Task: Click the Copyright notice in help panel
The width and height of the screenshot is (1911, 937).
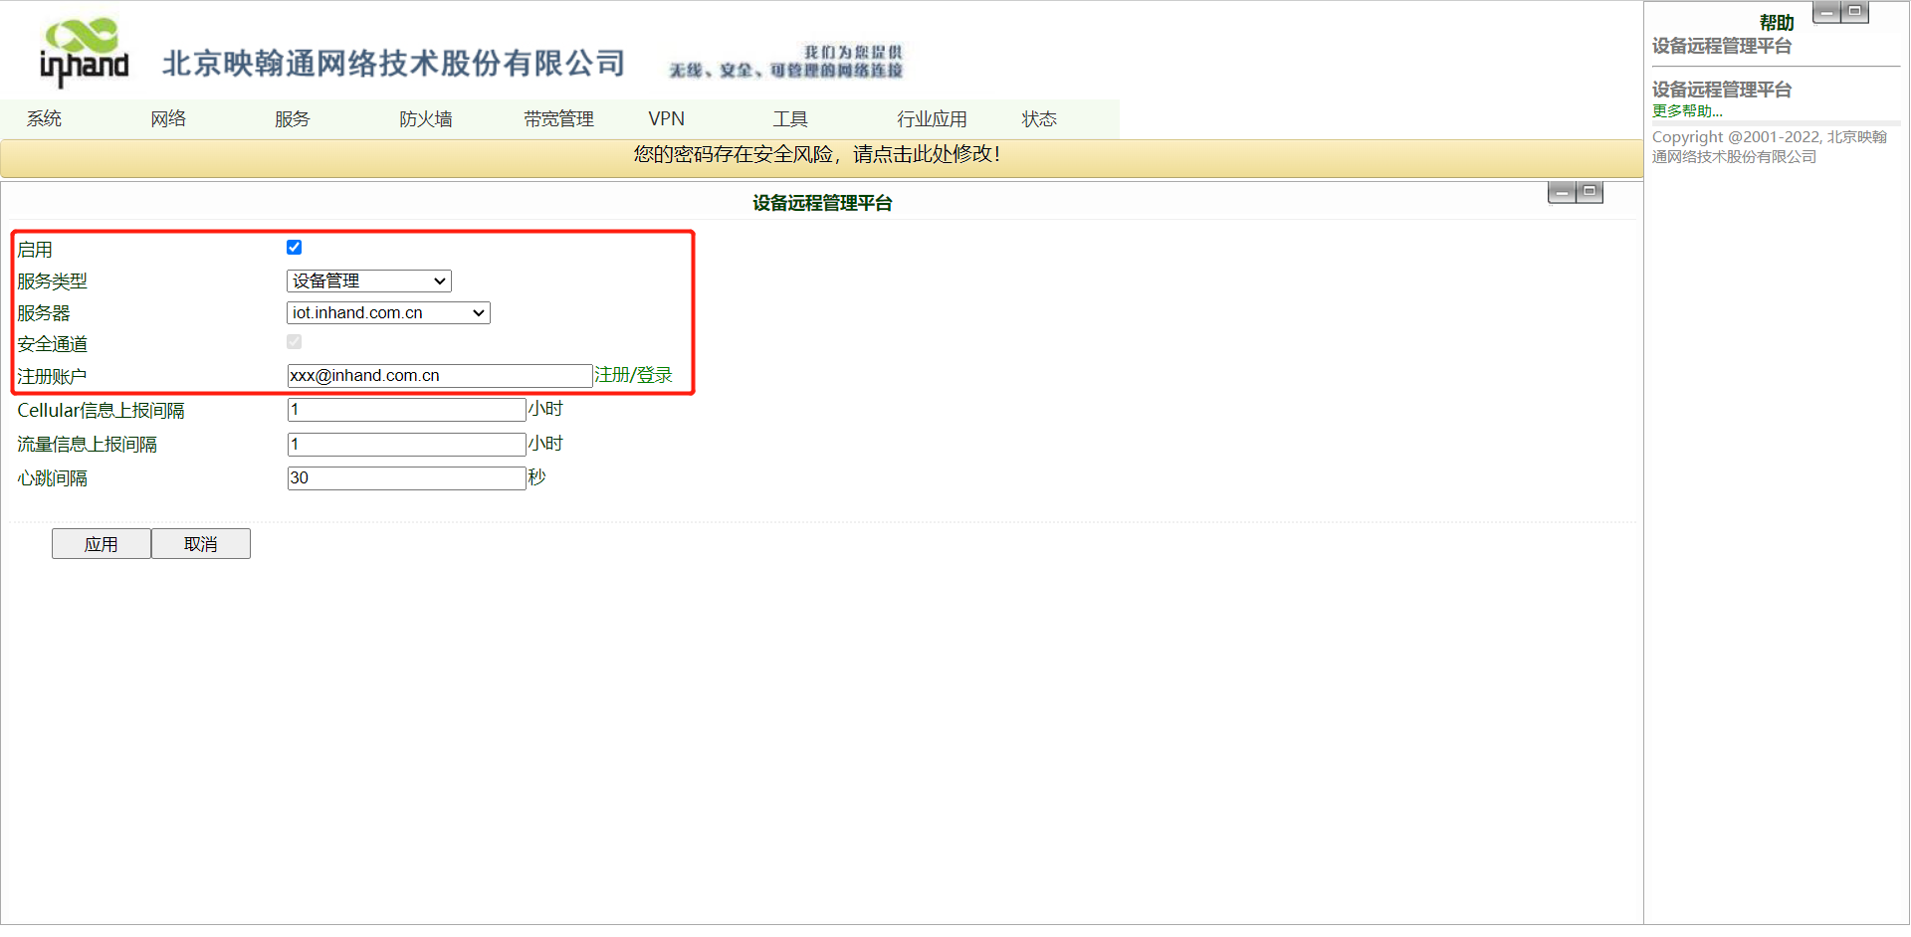Action: pos(1770,147)
